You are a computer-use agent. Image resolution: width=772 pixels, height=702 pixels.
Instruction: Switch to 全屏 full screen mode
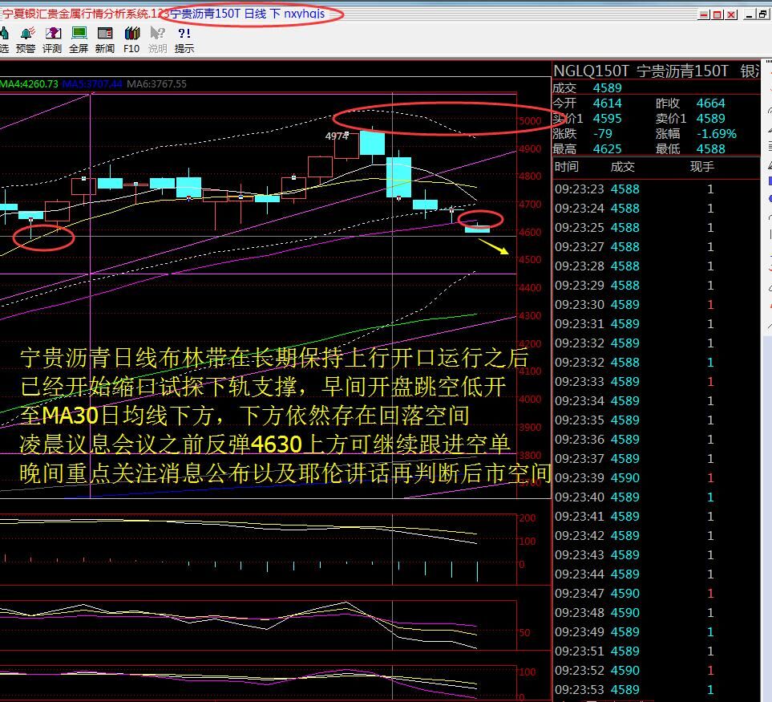79,39
